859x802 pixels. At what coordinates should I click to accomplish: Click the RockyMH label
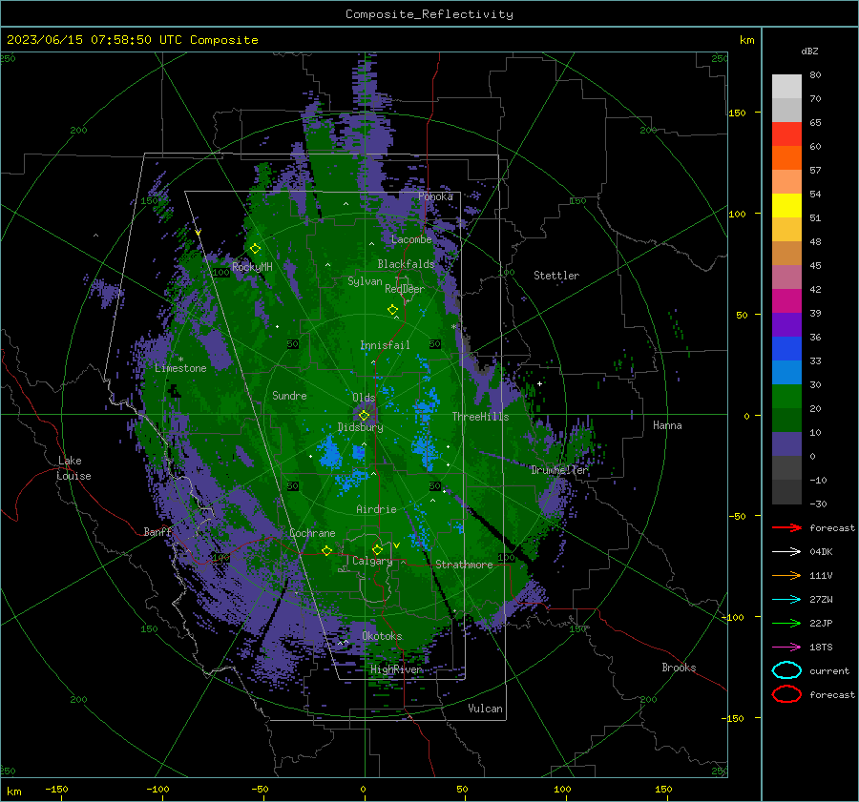point(252,267)
